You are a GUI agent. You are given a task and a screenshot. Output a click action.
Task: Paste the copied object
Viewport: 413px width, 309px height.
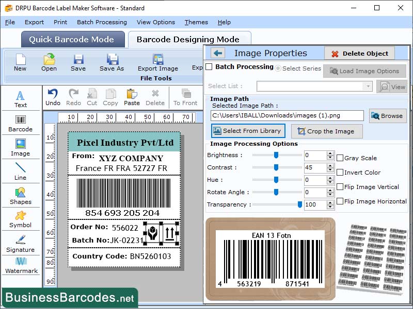pos(132,95)
